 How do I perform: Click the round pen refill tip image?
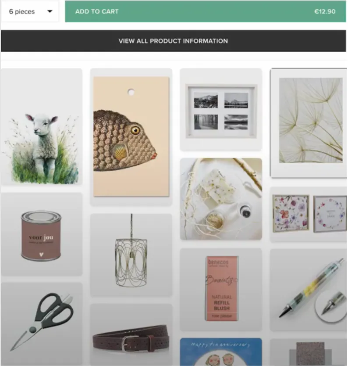(331, 306)
